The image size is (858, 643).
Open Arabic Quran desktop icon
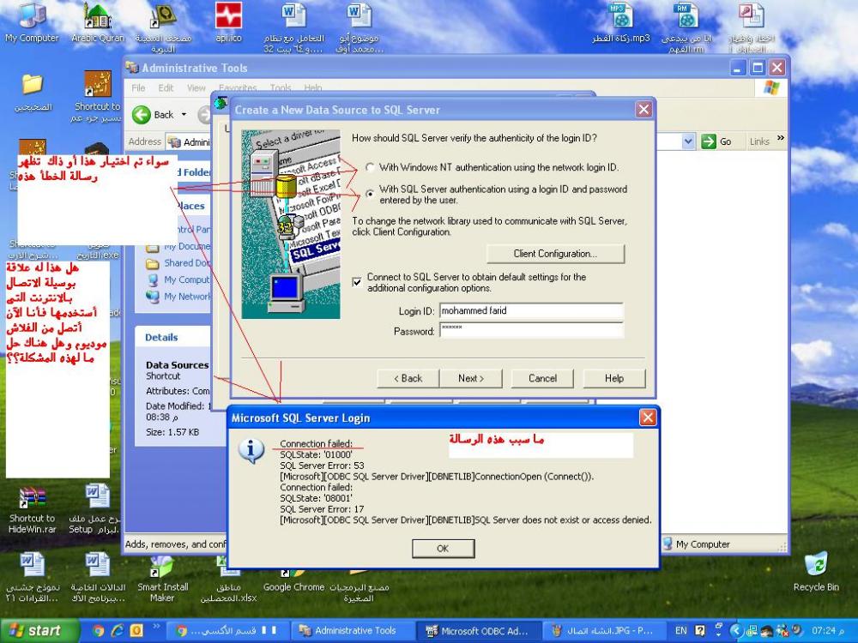(98, 22)
